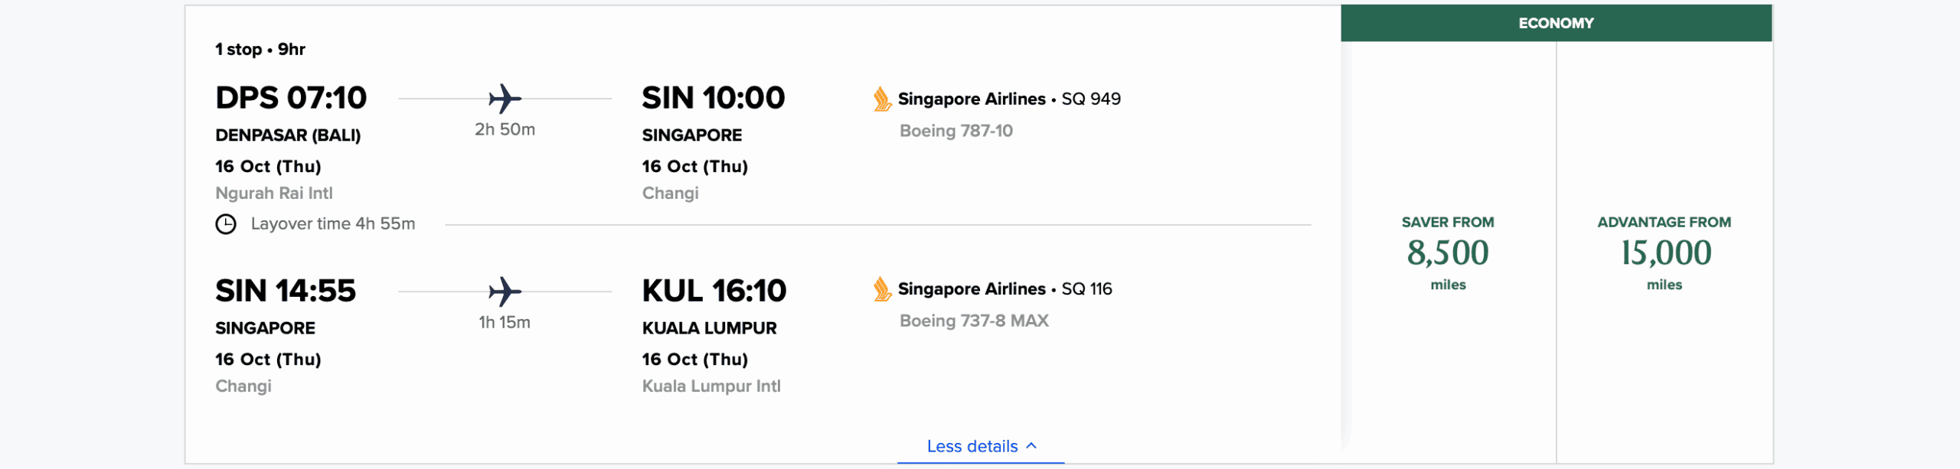Click the 1 stop 9hr summary
Viewport: 1960px width, 469px height.
coord(260,49)
